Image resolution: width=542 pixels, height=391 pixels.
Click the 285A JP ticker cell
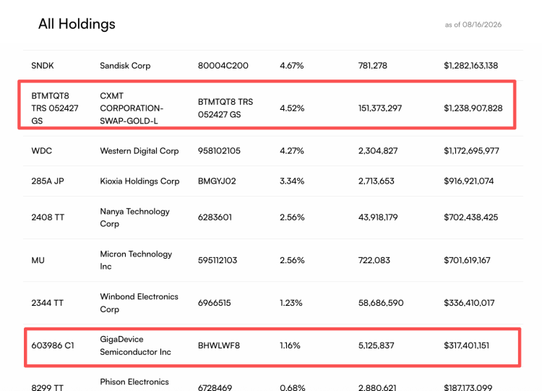[48, 181]
